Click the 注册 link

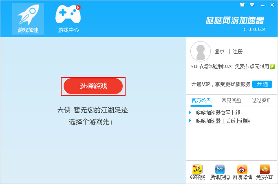pos(238,52)
